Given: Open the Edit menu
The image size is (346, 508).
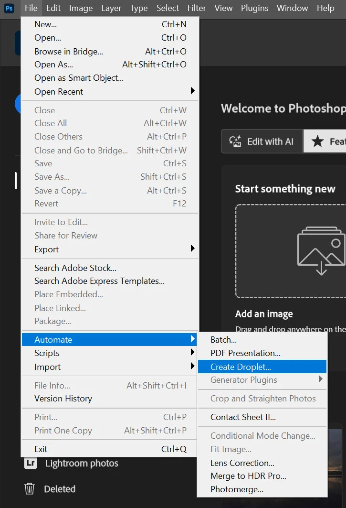Looking at the screenshot, I should point(53,8).
